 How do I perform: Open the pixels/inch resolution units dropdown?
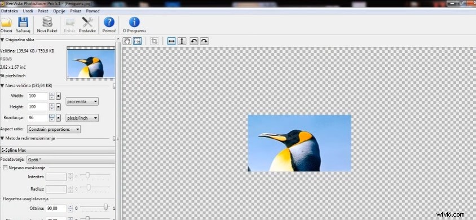tap(82, 118)
